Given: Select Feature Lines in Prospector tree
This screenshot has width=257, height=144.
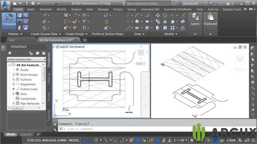Looking at the screenshot, I should [x=29, y=89].
